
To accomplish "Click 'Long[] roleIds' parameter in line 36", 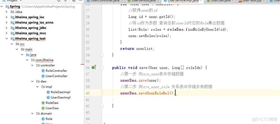I will (187, 68).
